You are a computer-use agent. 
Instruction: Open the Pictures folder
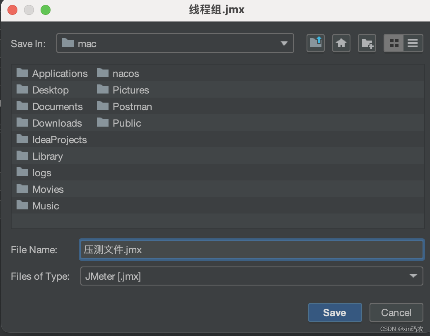tap(130, 90)
